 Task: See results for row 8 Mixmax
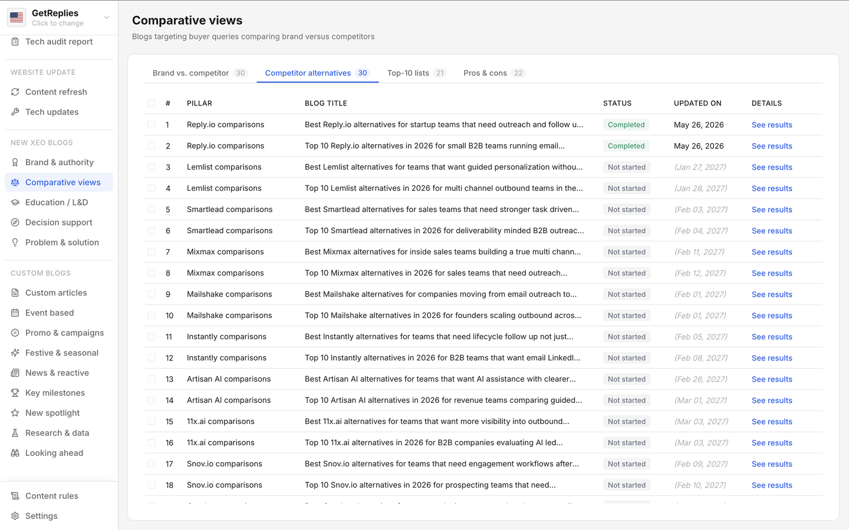[772, 273]
